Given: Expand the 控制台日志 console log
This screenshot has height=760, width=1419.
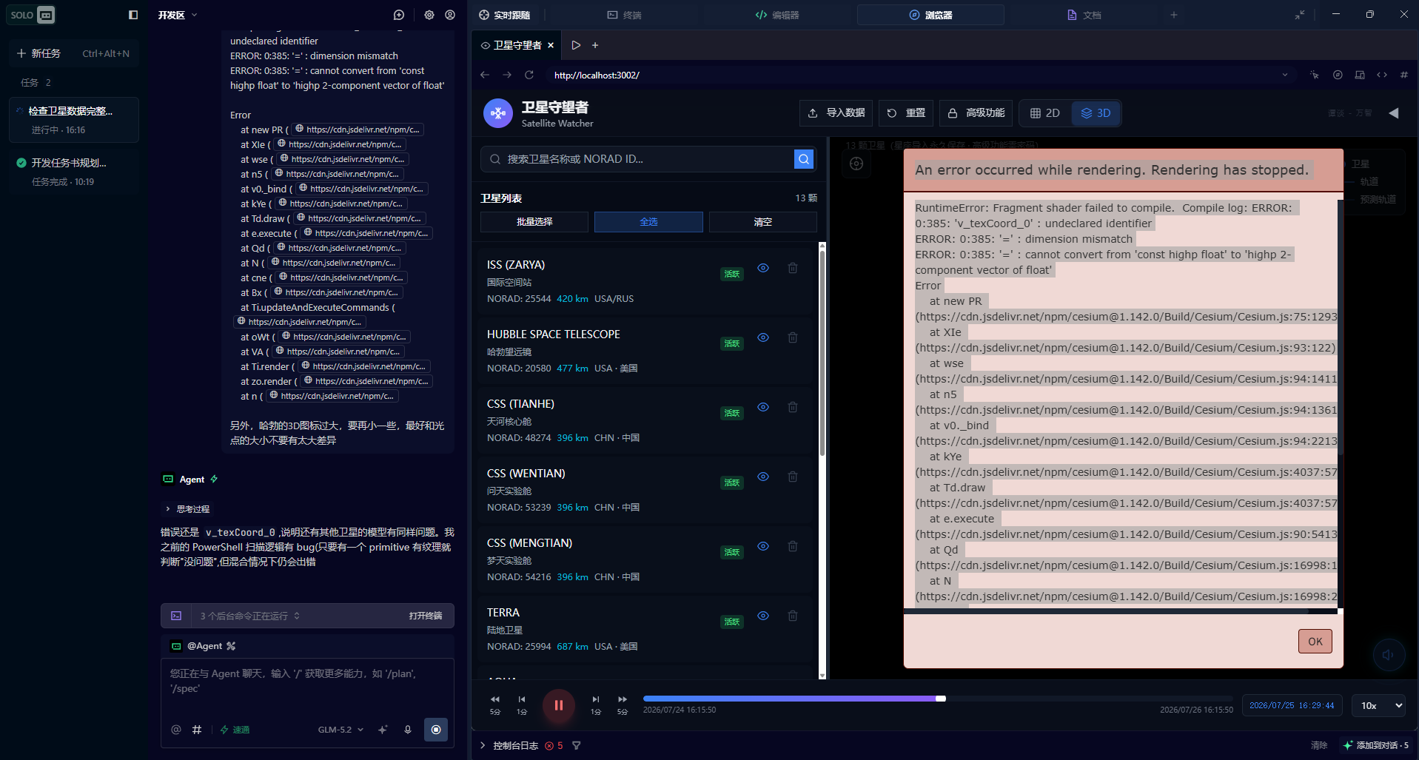Looking at the screenshot, I should [509, 746].
